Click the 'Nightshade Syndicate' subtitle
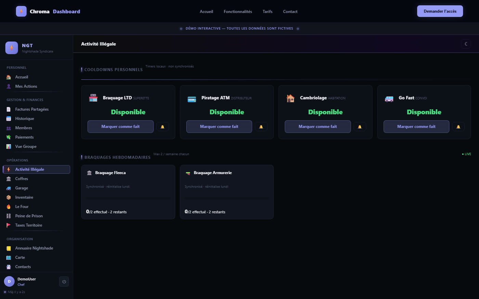 pyautogui.click(x=38, y=52)
